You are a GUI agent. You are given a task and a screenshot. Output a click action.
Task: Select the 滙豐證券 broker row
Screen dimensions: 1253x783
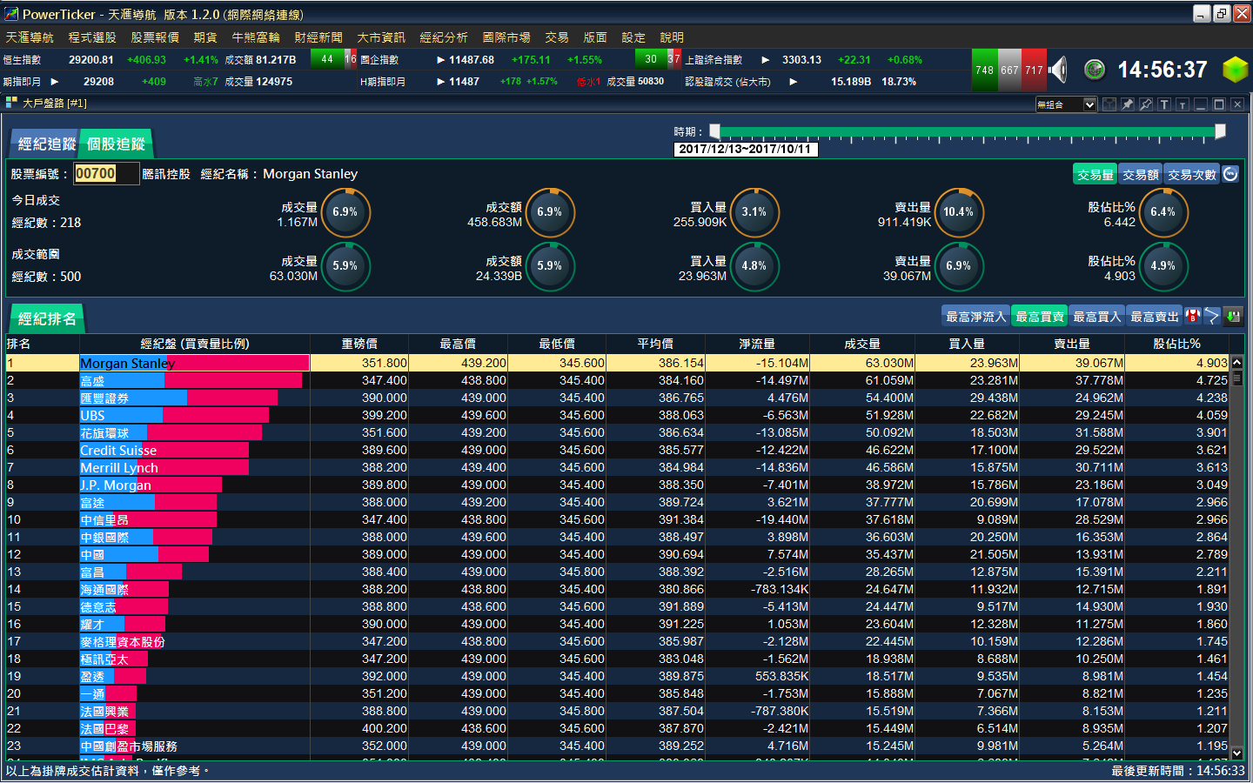click(617, 398)
